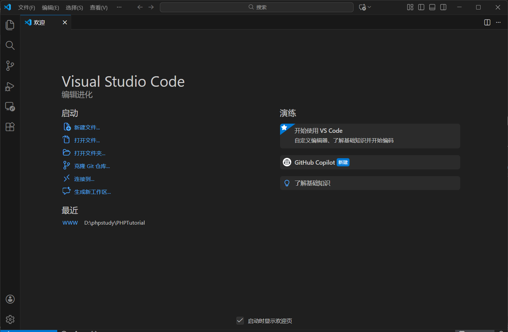The width and height of the screenshot is (508, 332).
Task: Open editor More Actions ellipsis
Action: (498, 22)
